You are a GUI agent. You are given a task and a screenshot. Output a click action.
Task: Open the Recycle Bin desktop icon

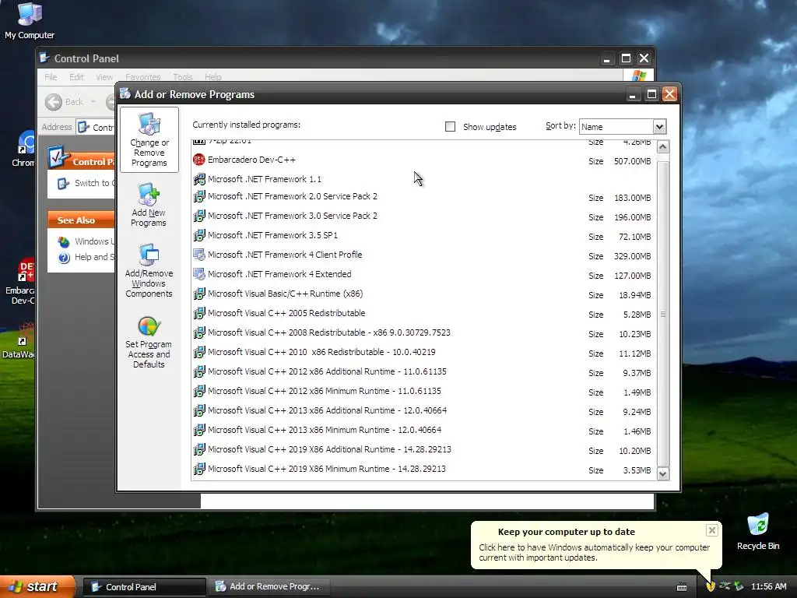tap(758, 531)
